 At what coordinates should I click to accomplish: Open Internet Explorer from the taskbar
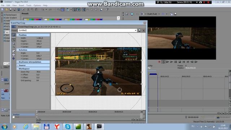click(26, 127)
